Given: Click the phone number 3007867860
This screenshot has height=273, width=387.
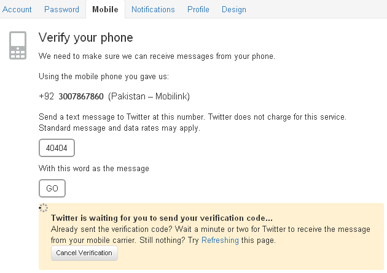Looking at the screenshot, I should (81, 96).
